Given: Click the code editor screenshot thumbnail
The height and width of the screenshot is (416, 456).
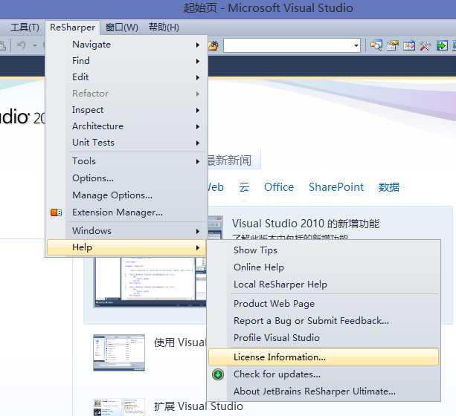Looking at the screenshot, I should point(150,282).
